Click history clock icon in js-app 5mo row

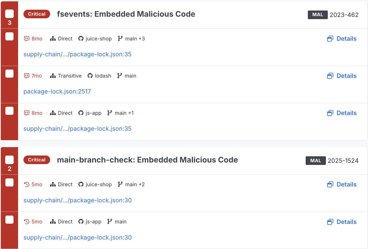point(27,222)
